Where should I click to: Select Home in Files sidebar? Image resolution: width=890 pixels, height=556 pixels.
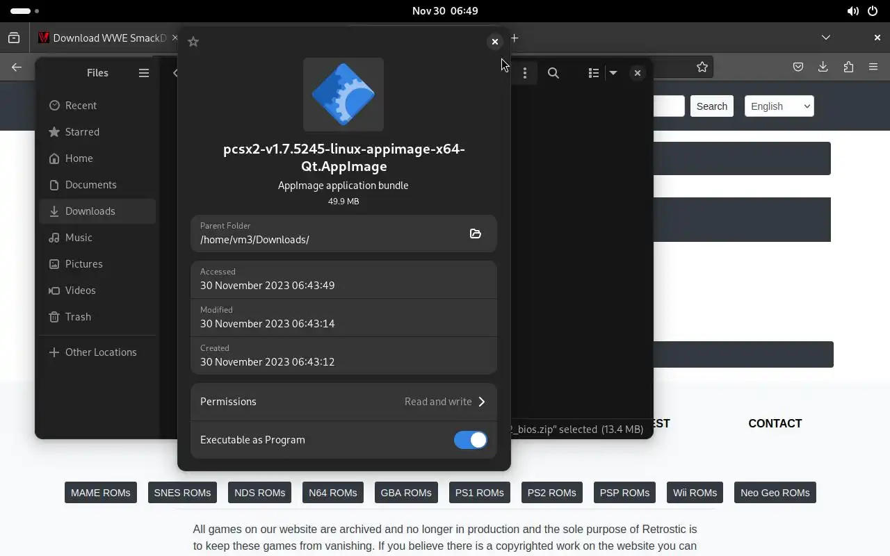(97, 158)
